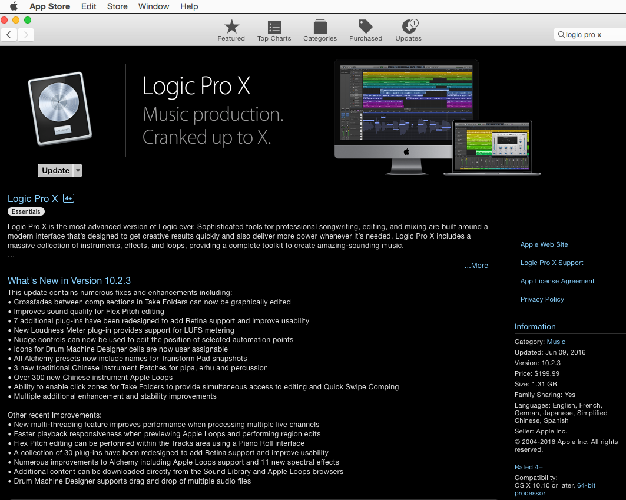Open the Edit menu

pos(89,6)
